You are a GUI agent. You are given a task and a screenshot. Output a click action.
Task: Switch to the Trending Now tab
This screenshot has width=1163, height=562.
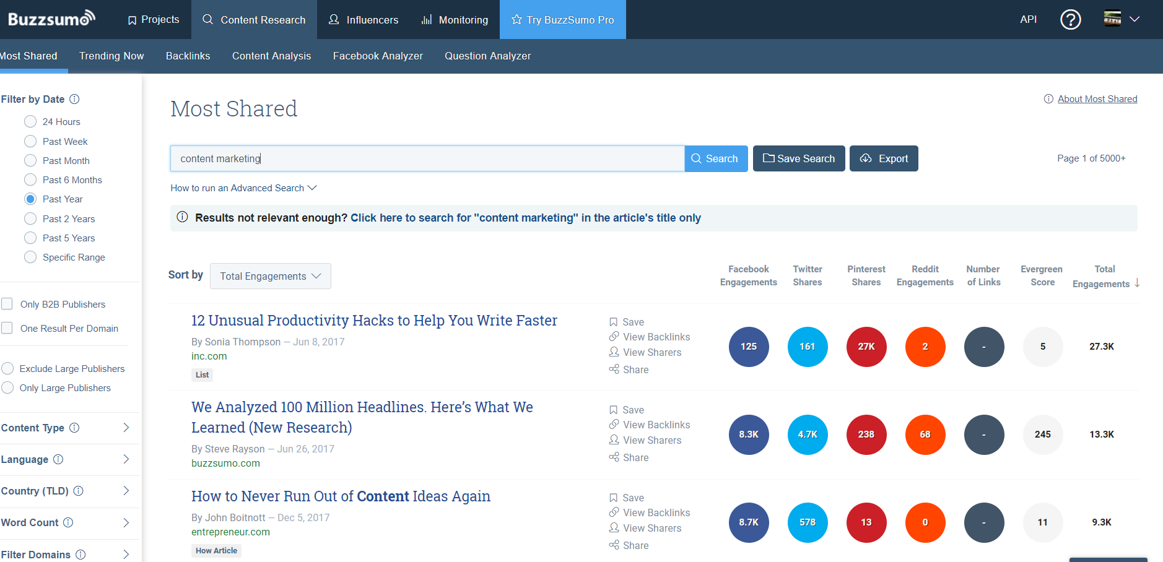[111, 56]
